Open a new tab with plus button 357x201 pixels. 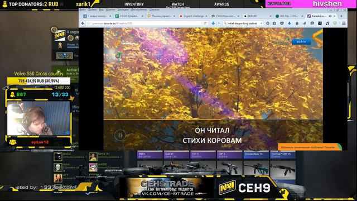pyautogui.click(x=341, y=16)
